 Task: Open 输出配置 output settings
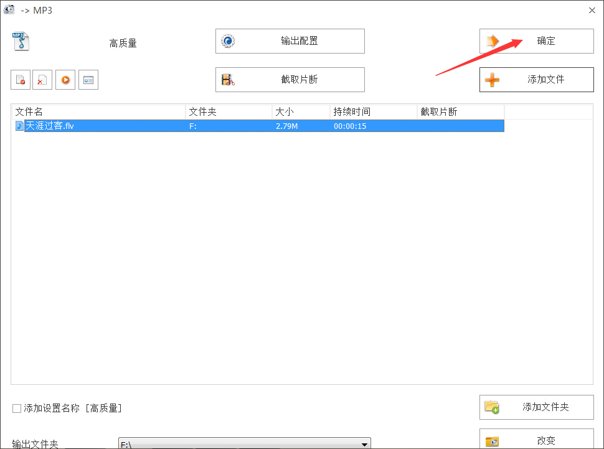click(290, 41)
